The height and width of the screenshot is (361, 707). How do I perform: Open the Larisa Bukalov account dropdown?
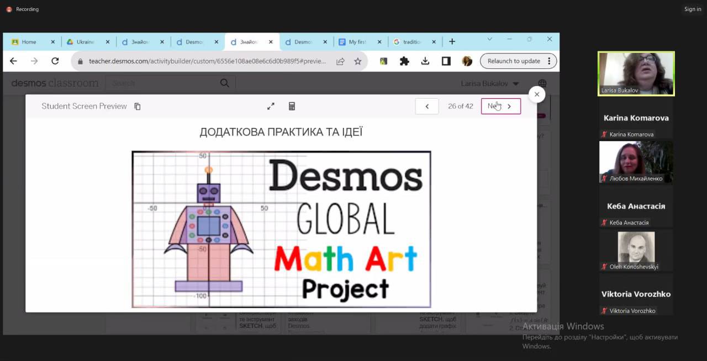[490, 84]
